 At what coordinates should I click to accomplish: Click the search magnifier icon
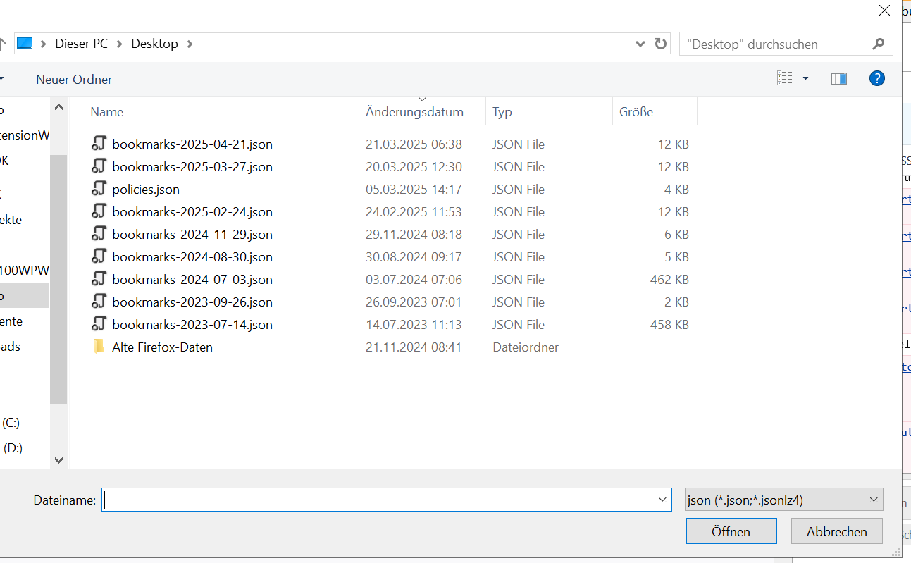878,44
